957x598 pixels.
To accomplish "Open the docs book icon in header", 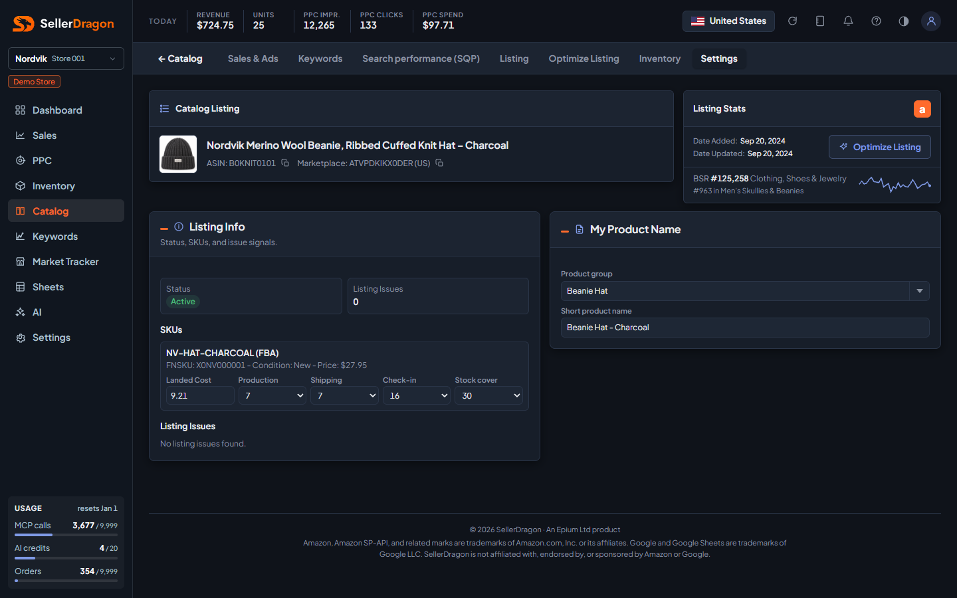I will (x=820, y=21).
